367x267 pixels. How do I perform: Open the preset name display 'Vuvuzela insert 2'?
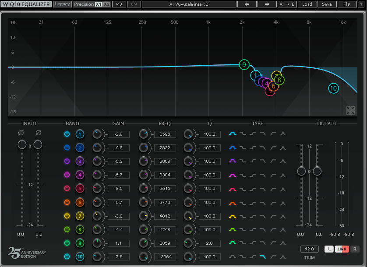189,4
